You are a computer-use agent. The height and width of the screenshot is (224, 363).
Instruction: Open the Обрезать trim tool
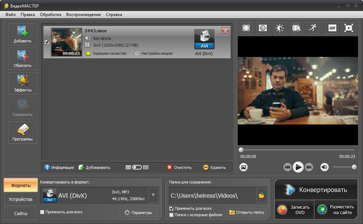[23, 59]
